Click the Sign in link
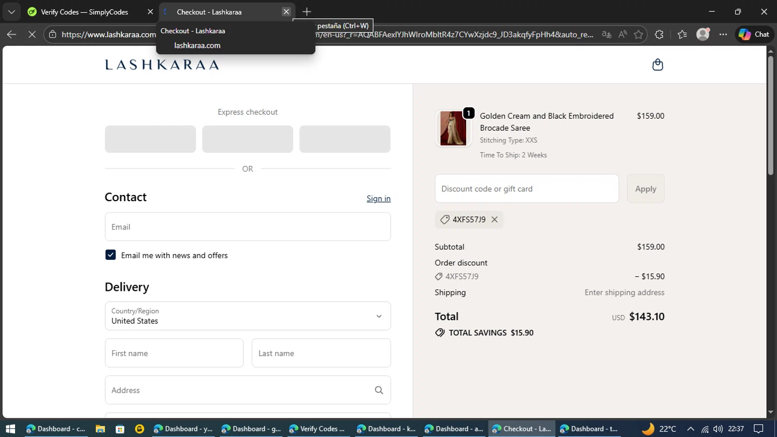 379,199
